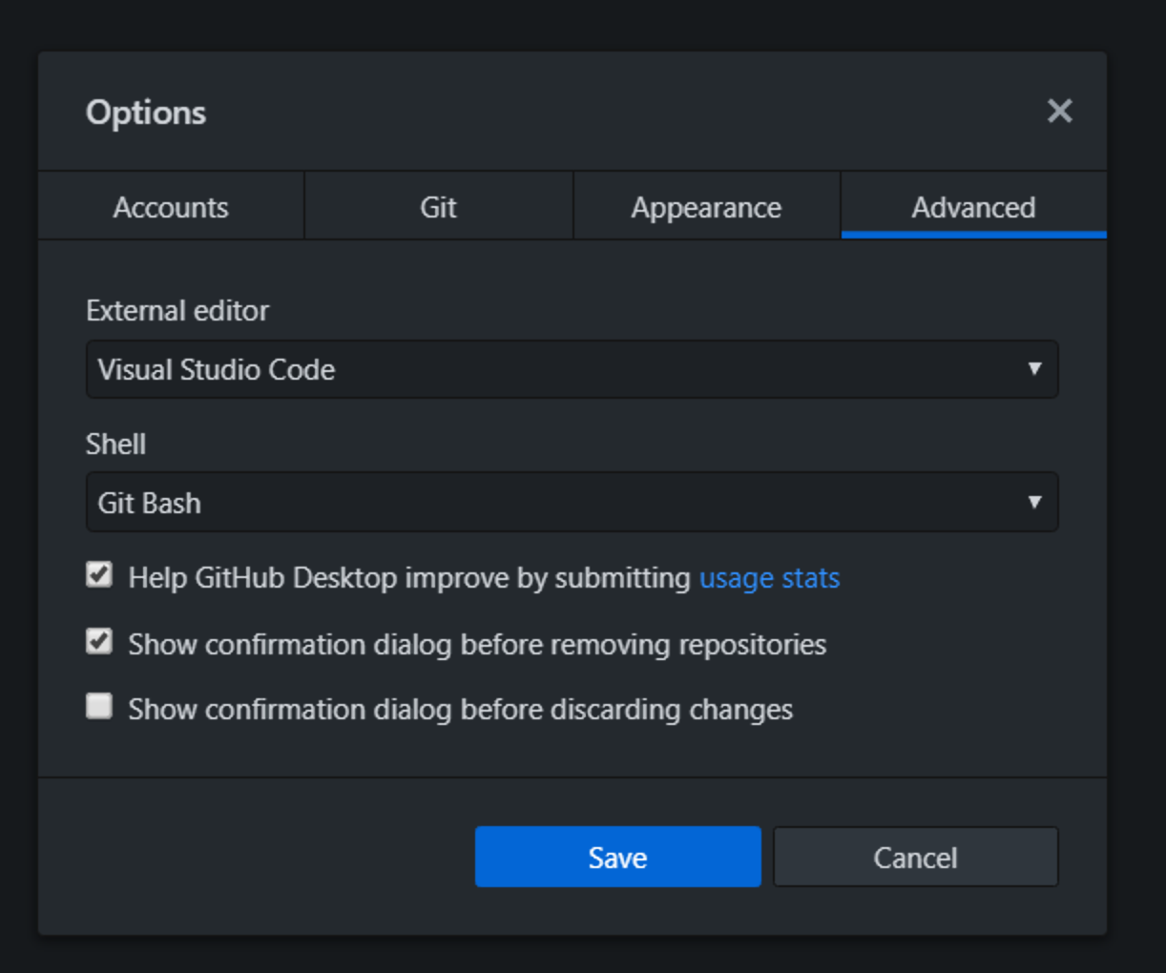This screenshot has width=1166, height=973.
Task: Save the options
Action: pyautogui.click(x=617, y=857)
